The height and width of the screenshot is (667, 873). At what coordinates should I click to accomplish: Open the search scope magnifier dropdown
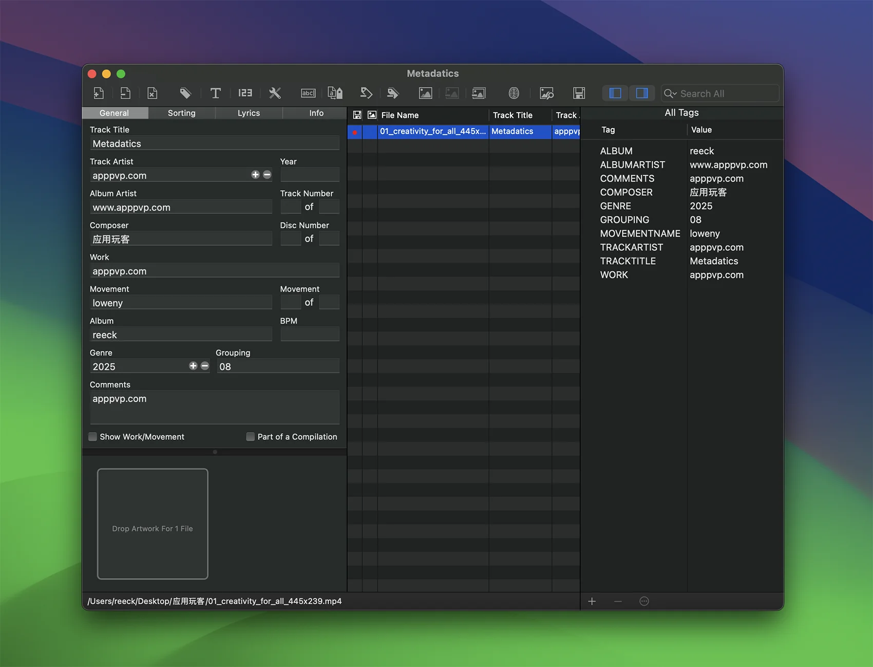(670, 94)
